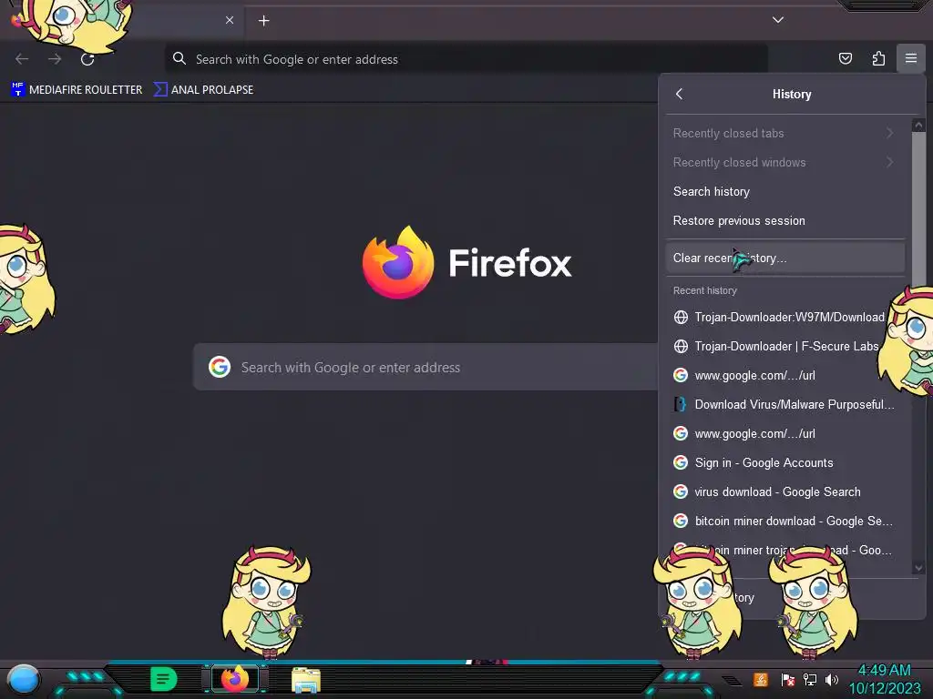This screenshot has height=699, width=933.
Task: Open the Action Center flag tray icon
Action: click(x=788, y=679)
